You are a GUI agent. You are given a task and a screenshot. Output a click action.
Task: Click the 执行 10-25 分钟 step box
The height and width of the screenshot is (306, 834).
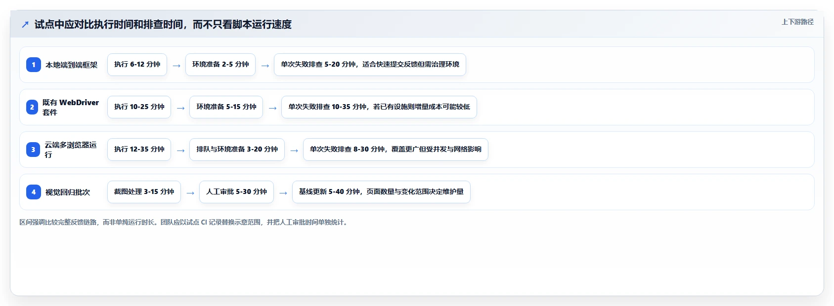[139, 107]
